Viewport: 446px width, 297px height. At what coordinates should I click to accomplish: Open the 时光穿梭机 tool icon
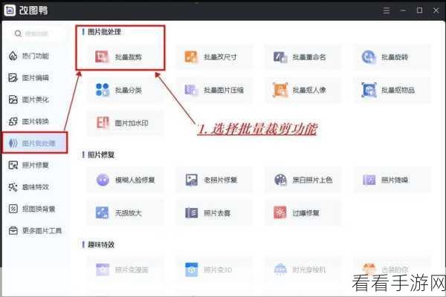[x=280, y=269]
